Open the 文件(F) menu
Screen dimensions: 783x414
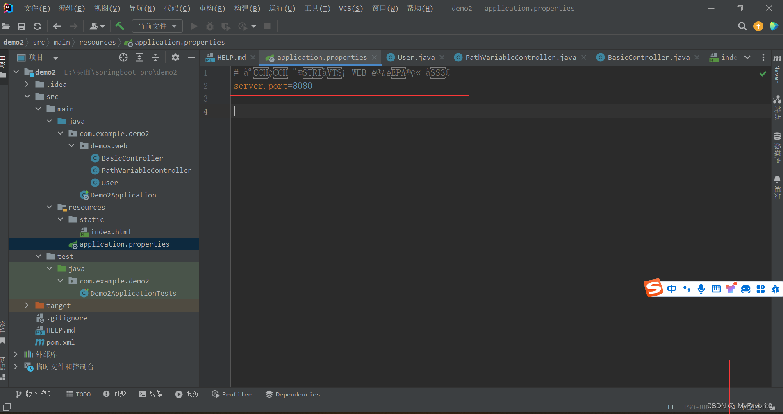coord(37,8)
